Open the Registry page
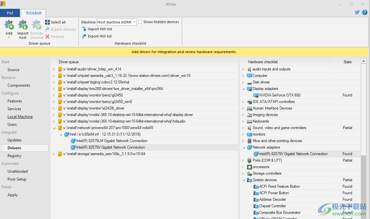This screenshot has width=370, height=219. [x=14, y=156]
